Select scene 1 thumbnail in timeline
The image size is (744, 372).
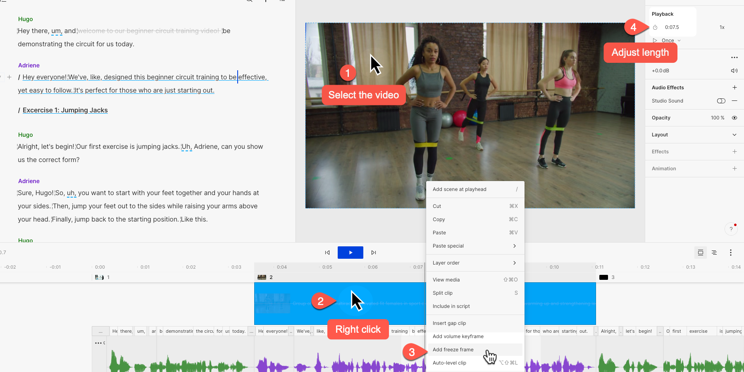99,277
